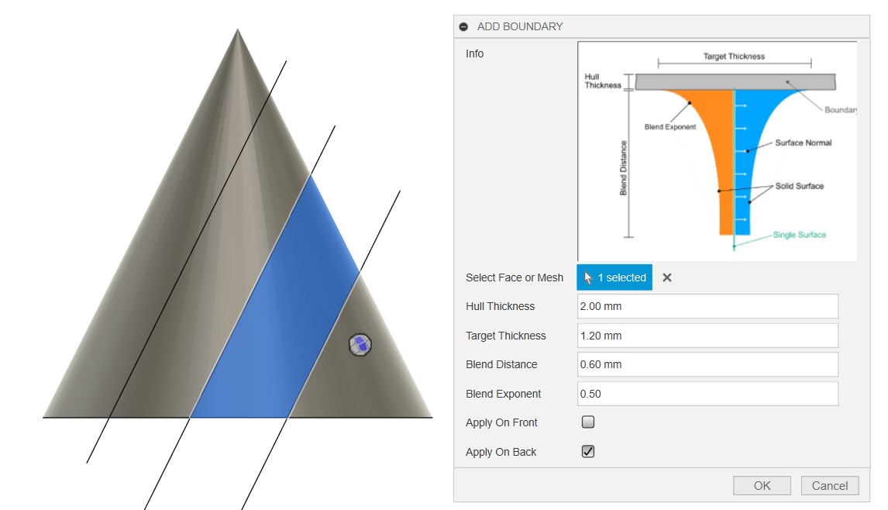Click the Select Face or Mesh label
Image resolution: width=888 pixels, height=510 pixels.
pyautogui.click(x=515, y=277)
